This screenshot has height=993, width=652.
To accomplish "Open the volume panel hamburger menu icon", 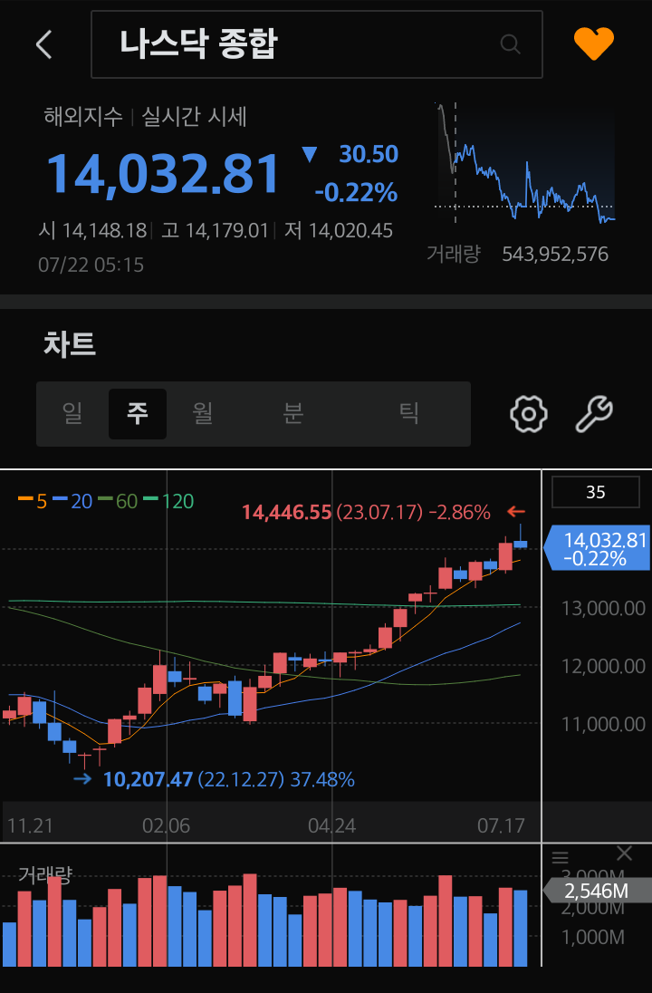I will (x=561, y=857).
